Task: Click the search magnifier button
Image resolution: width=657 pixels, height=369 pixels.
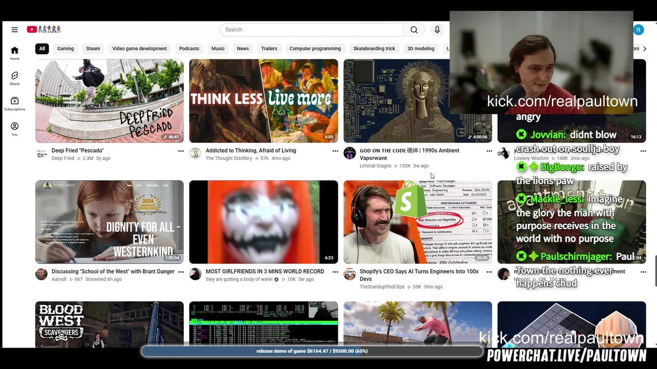Action: [x=414, y=30]
